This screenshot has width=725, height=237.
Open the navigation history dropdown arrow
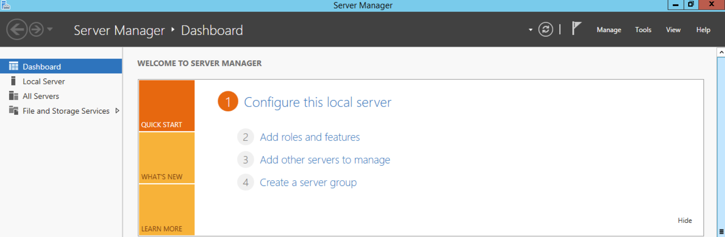pyautogui.click(x=50, y=29)
